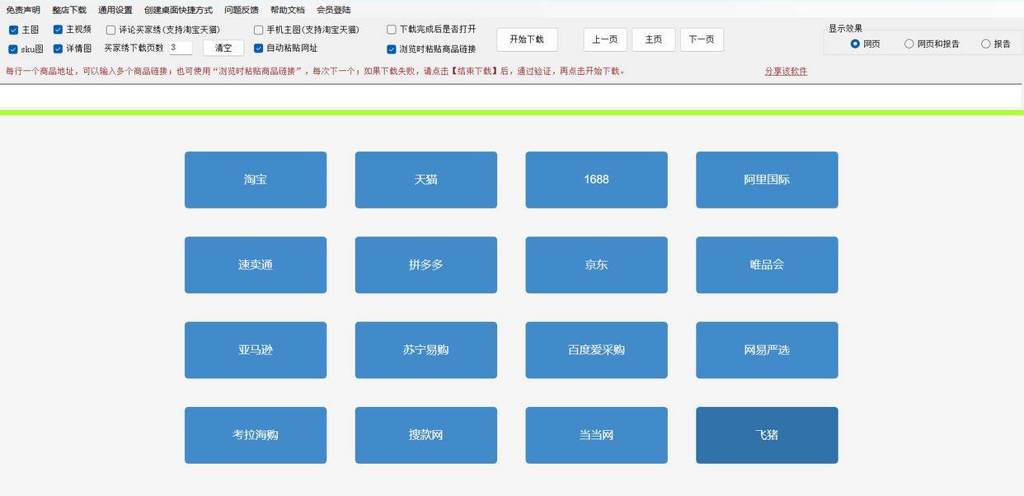This screenshot has width=1024, height=496.
Task: Open the 唯品会 site tile
Action: (x=767, y=265)
